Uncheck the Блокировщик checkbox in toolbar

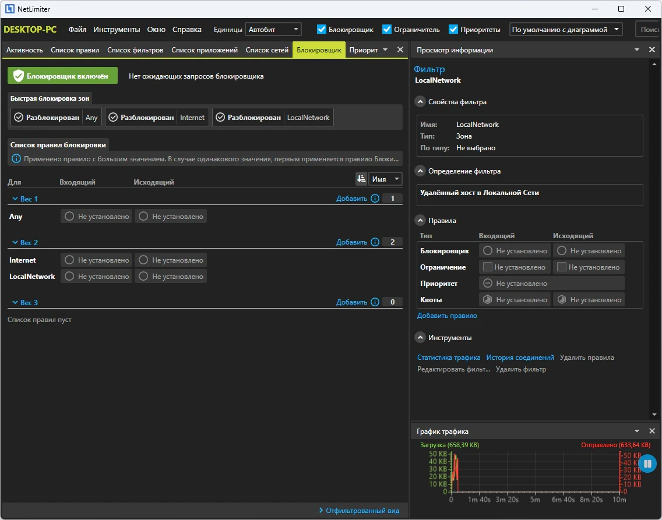point(322,29)
